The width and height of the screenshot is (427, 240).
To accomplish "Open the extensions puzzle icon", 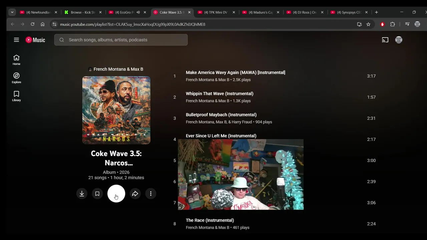I will (393, 24).
